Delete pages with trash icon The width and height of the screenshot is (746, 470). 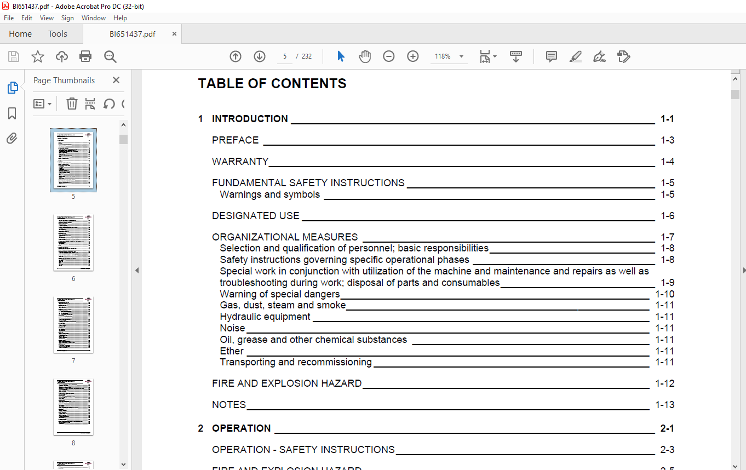click(x=72, y=104)
